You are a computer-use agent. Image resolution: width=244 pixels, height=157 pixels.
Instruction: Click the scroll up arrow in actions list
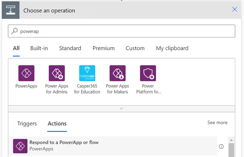pos(231,140)
